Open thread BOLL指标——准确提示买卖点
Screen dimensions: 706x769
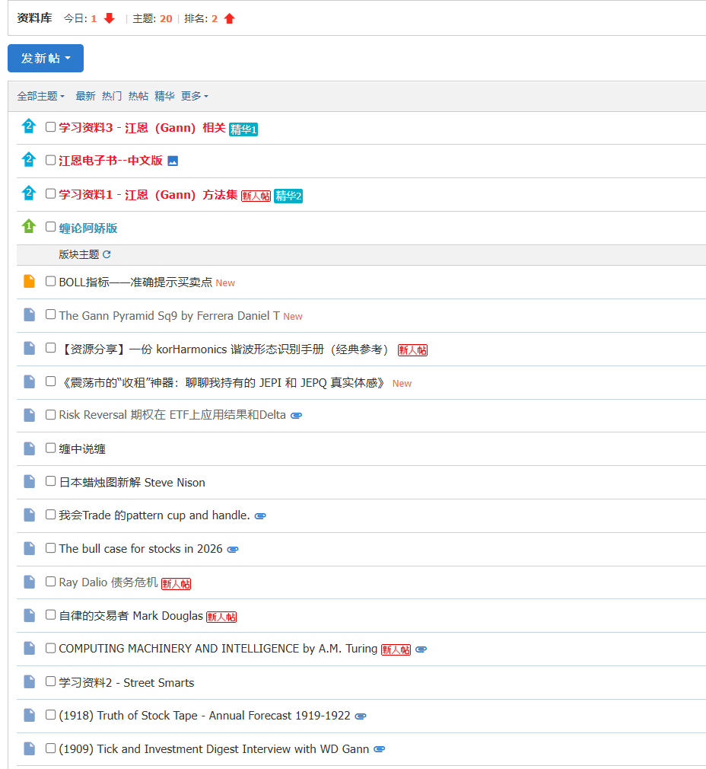click(135, 282)
